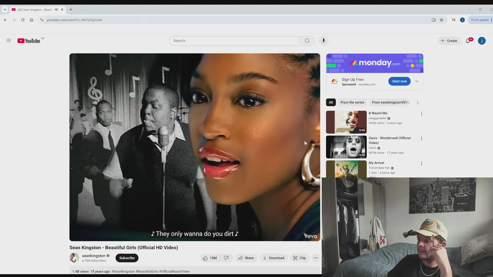The width and height of the screenshot is (493, 277).
Task: Select the From seankingstonVEVO chip
Action: point(391,102)
